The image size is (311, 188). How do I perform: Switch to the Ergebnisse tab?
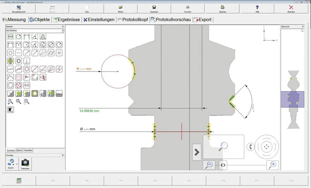pos(67,19)
